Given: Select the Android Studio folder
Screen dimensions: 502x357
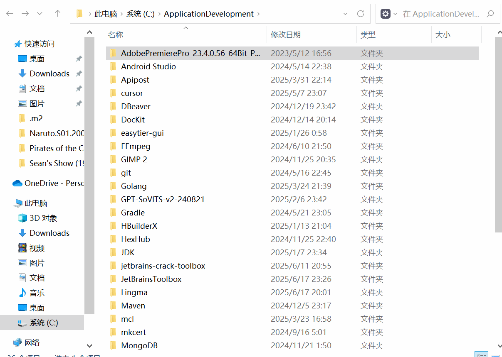Looking at the screenshot, I should 148,66.
